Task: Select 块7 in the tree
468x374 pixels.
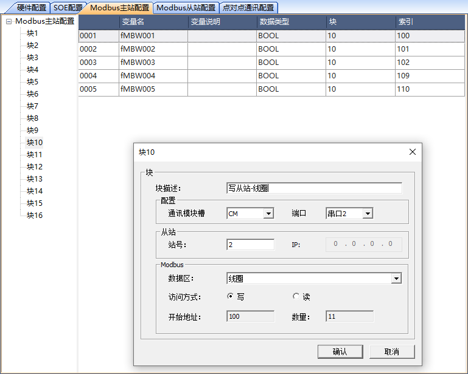Action: pos(32,106)
